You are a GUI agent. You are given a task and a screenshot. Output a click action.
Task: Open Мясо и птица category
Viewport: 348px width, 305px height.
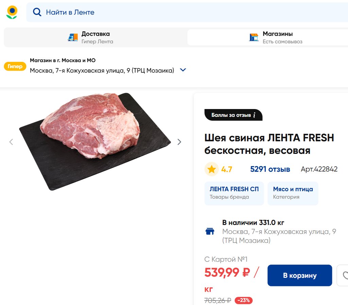[293, 193]
